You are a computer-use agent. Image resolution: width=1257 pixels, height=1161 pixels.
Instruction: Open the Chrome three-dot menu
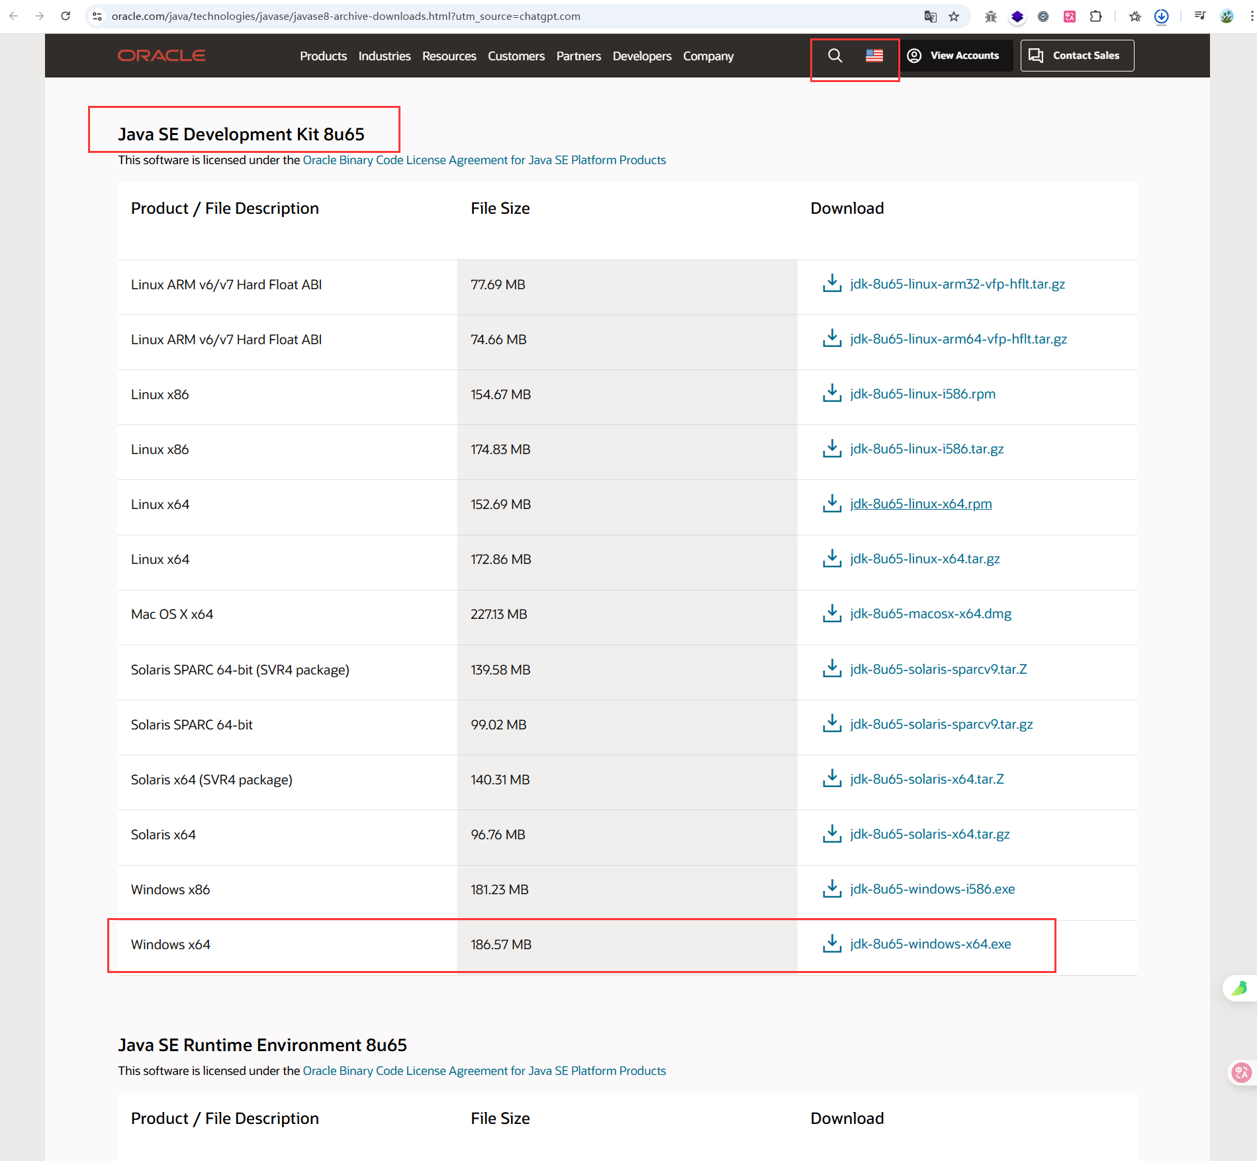[x=1251, y=17]
